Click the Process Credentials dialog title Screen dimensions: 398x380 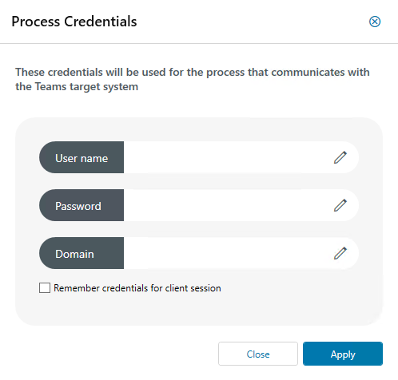tap(74, 22)
